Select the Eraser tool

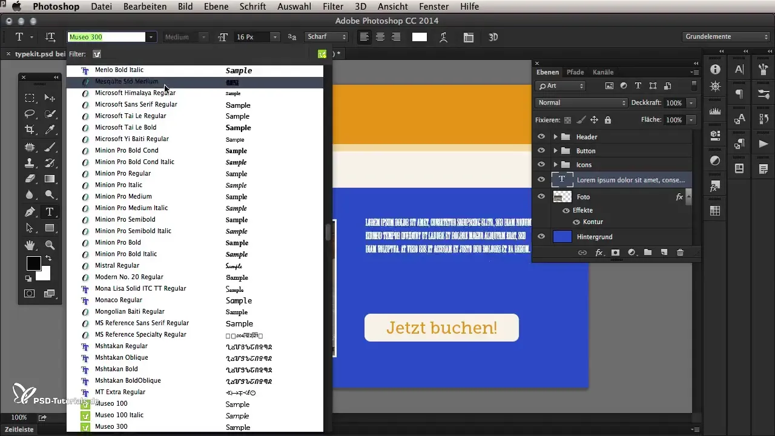click(30, 179)
